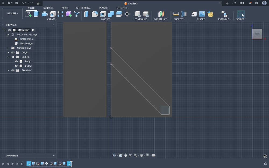Open the Measure tool
The width and height of the screenshot is (269, 168).
tap(176, 14)
